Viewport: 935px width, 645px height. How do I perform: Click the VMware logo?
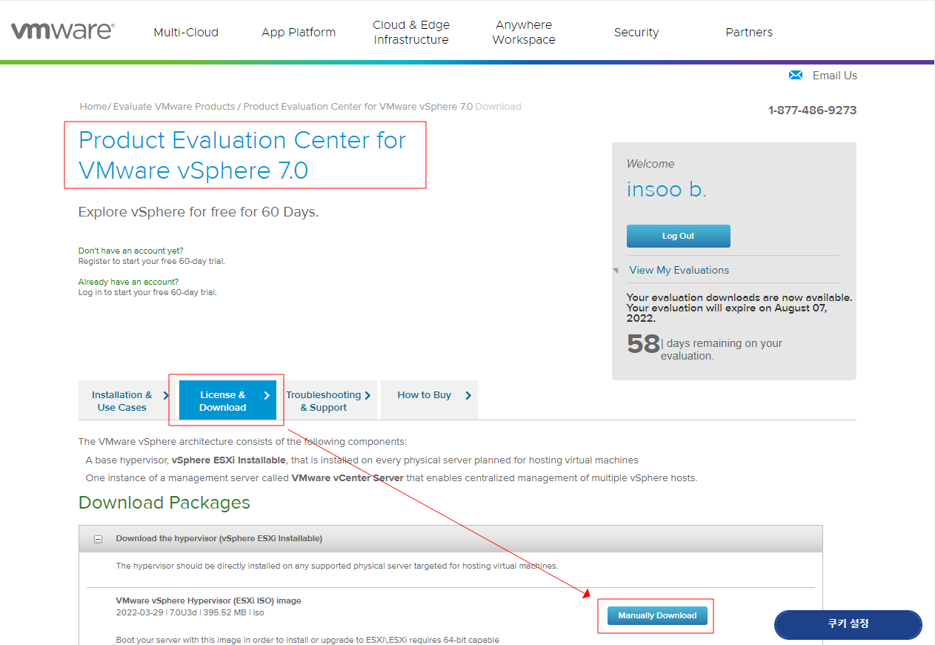[x=62, y=30]
